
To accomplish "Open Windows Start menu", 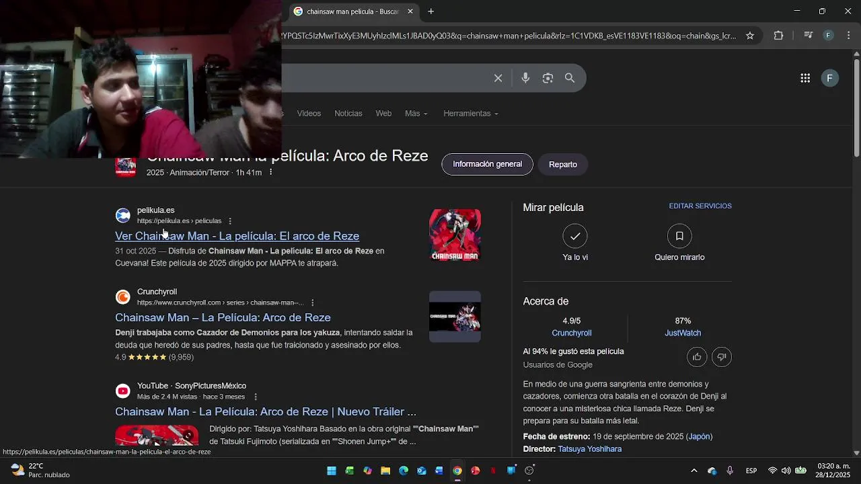I will point(332,471).
